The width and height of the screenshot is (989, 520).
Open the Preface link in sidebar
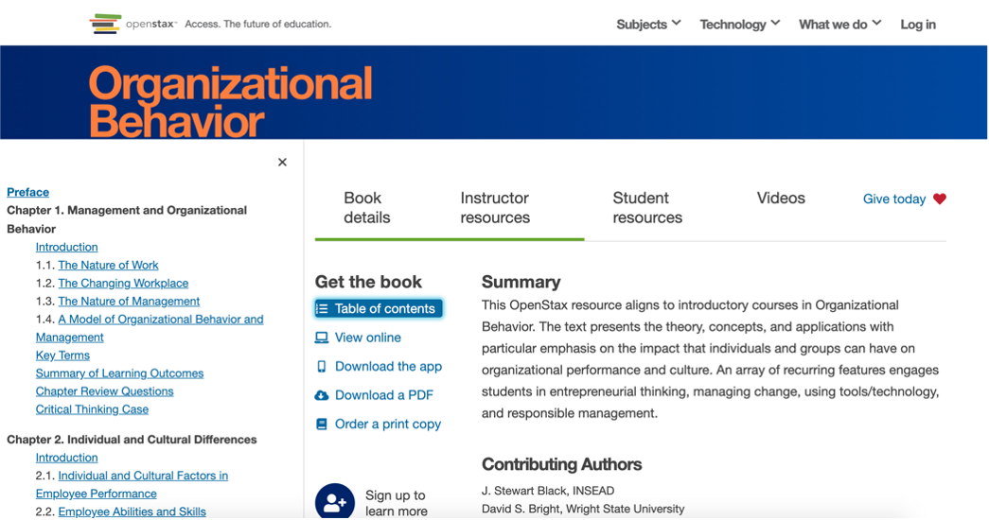pyautogui.click(x=28, y=192)
